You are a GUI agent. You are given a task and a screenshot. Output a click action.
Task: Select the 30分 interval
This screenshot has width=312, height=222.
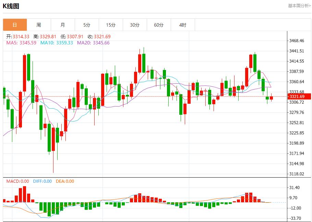click(135, 25)
